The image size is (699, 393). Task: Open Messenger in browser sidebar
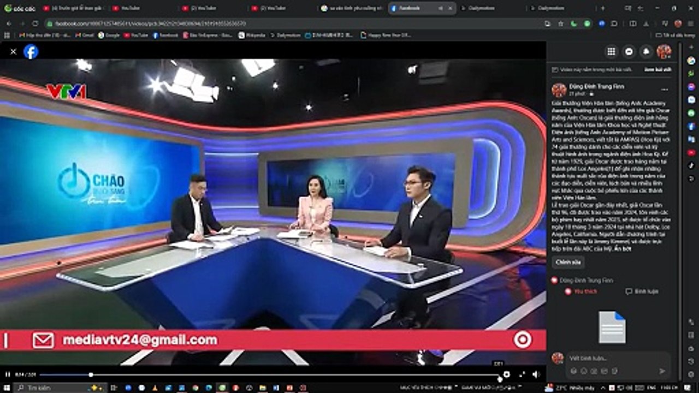(691, 87)
